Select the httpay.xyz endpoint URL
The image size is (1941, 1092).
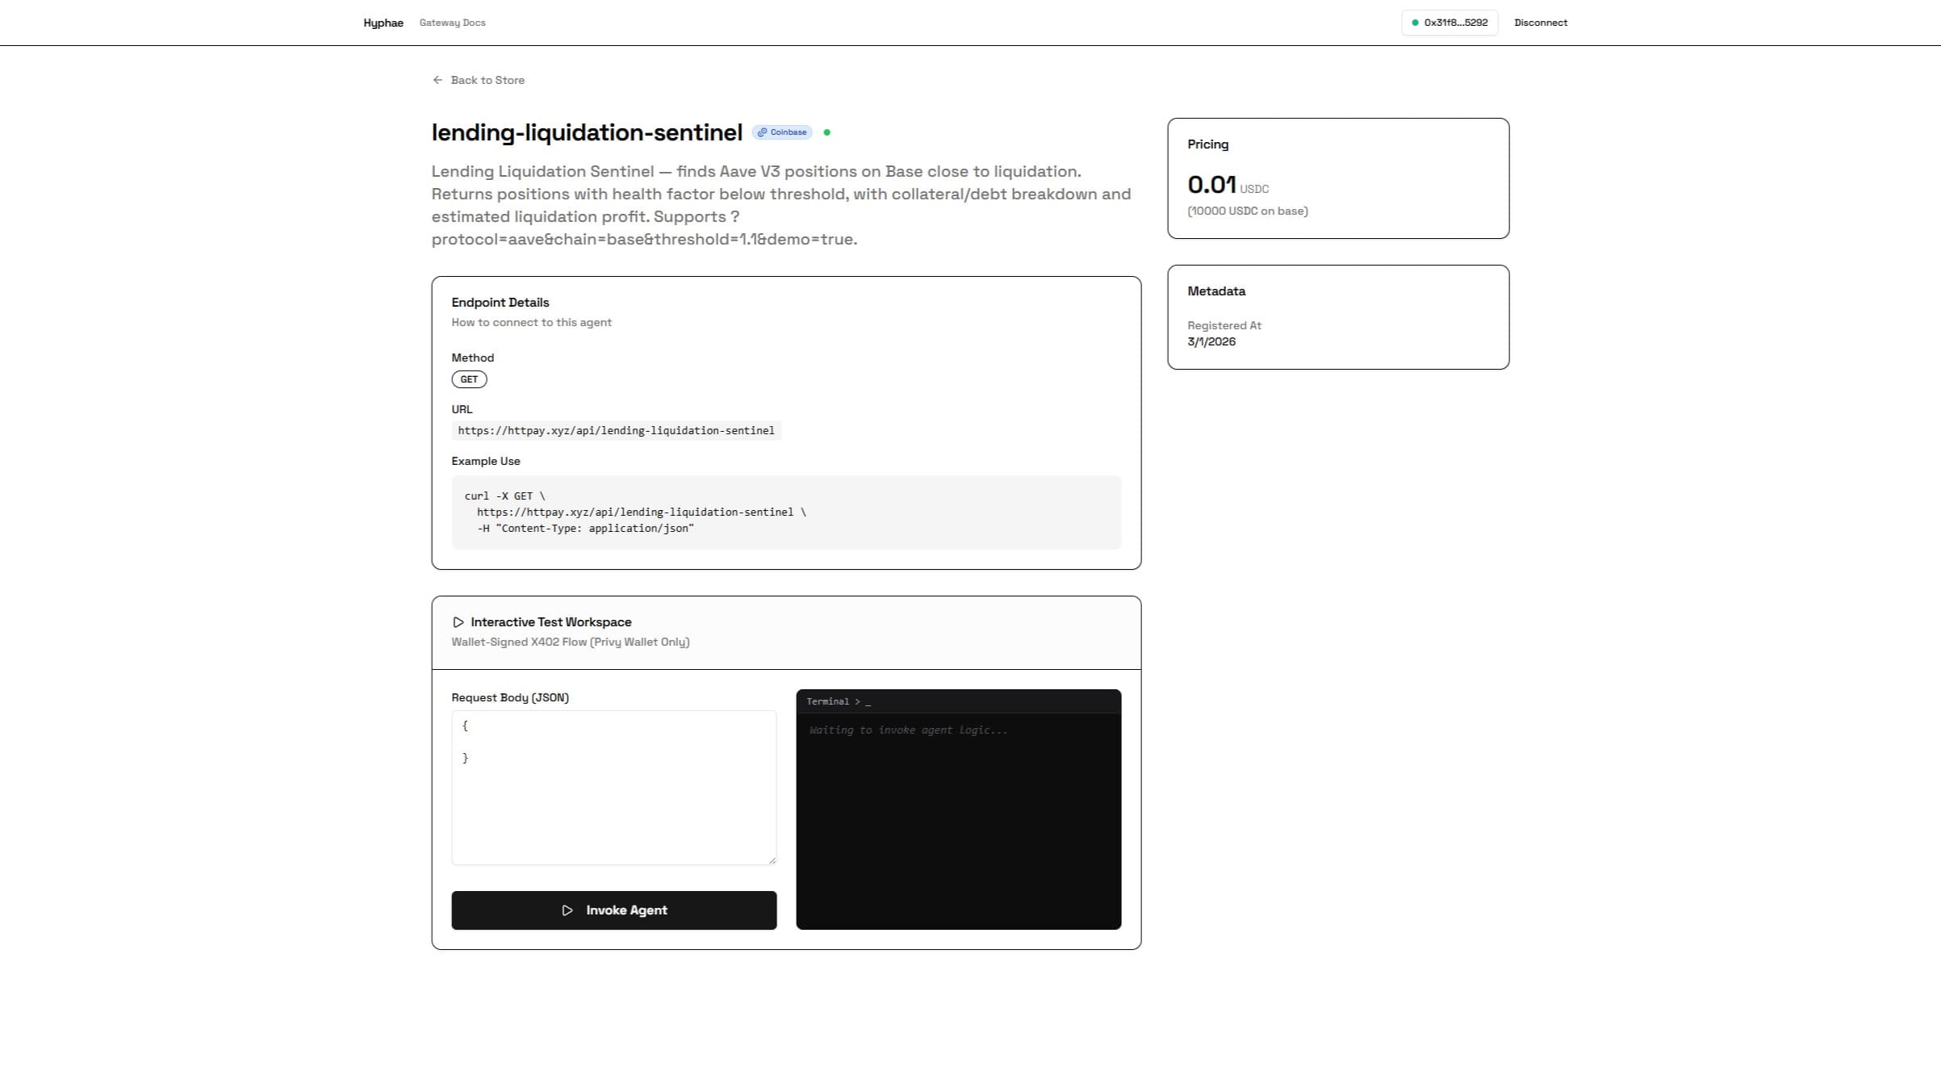(616, 431)
